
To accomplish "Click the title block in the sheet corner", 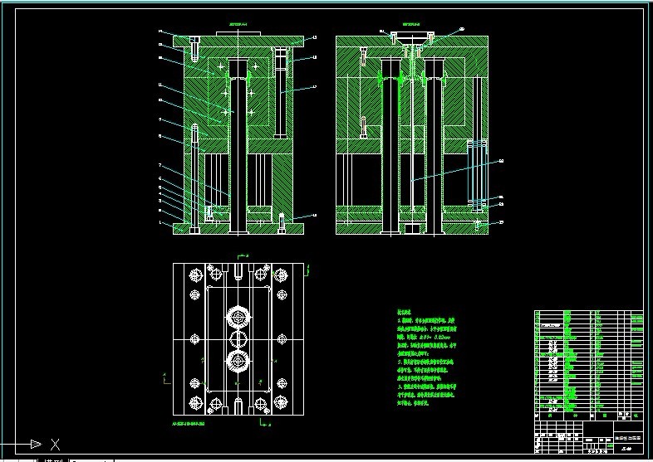I will tap(589, 437).
